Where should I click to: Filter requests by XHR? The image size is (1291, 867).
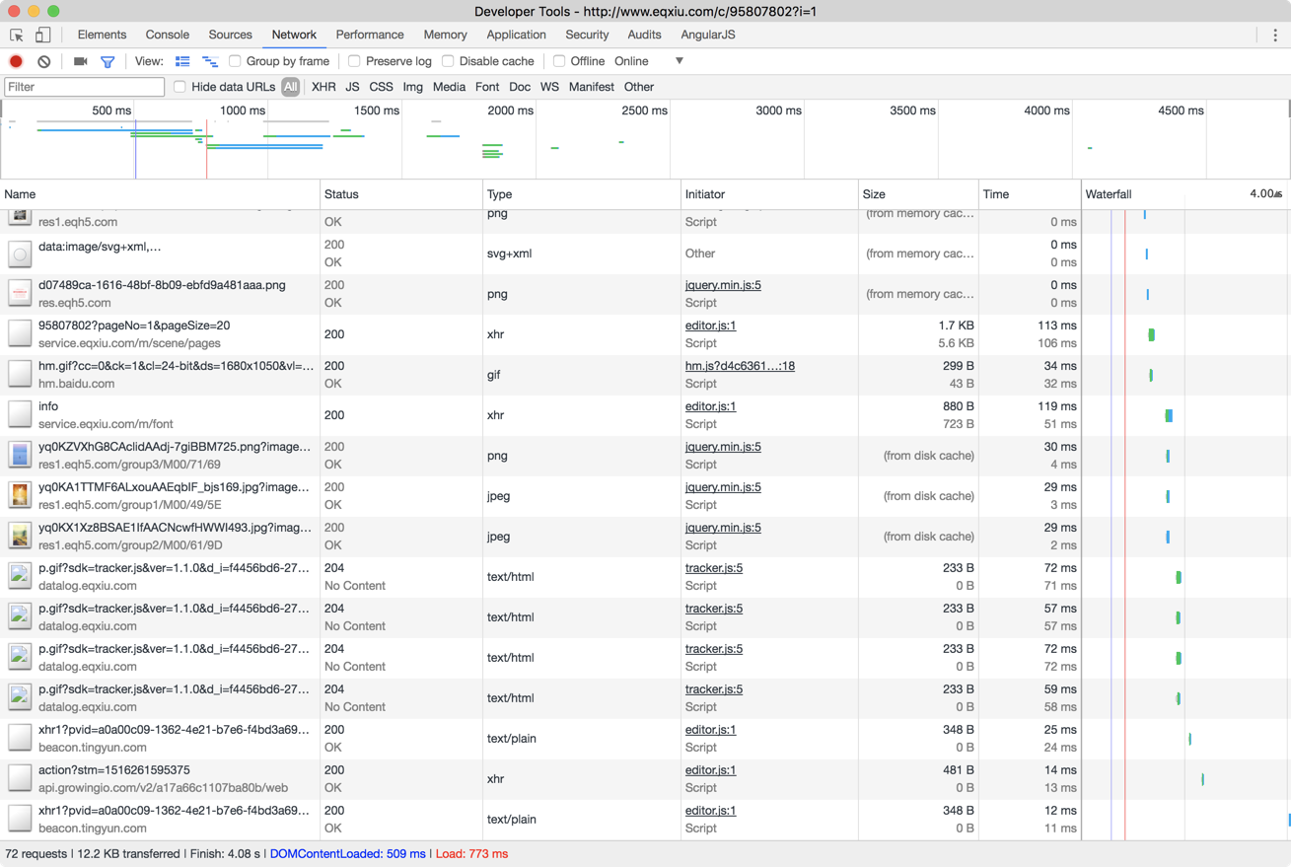323,87
